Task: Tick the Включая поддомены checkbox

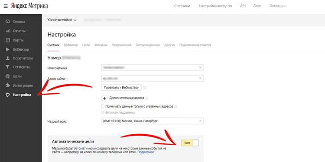Action: [x=102, y=112]
